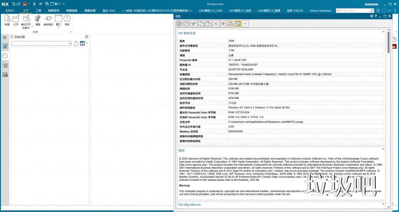Click the red record icon in title bar
399x212 pixels.
pyautogui.click(x=25, y=4)
